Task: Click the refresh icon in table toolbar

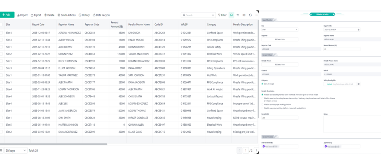Action: (250, 15)
